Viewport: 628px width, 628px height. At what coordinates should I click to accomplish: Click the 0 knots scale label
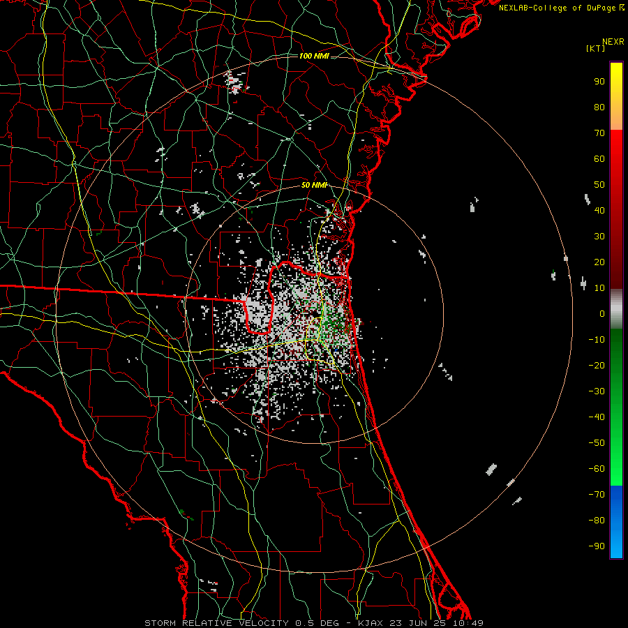(602, 314)
